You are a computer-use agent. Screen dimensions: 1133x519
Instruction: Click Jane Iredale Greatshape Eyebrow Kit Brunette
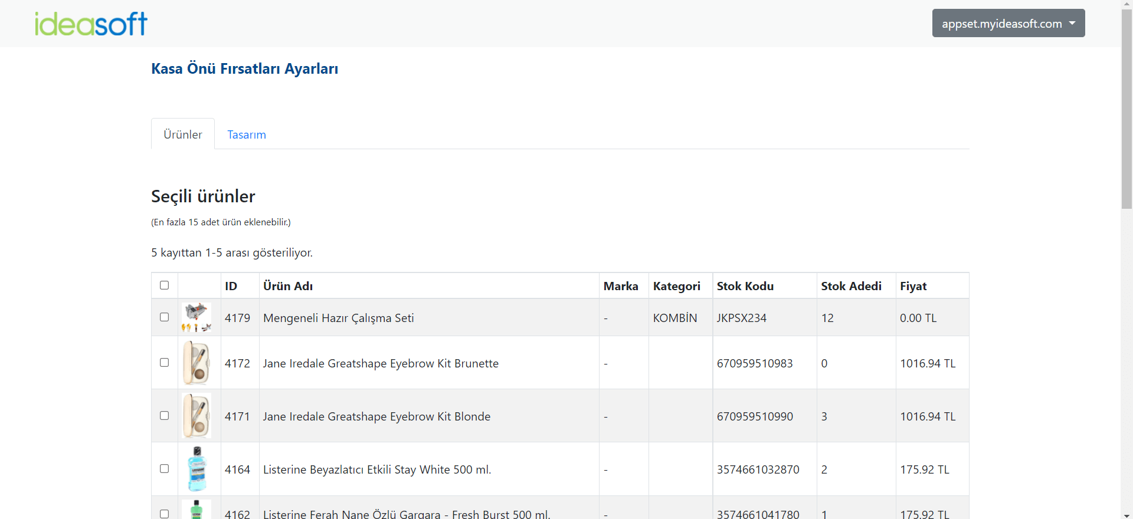coord(381,363)
